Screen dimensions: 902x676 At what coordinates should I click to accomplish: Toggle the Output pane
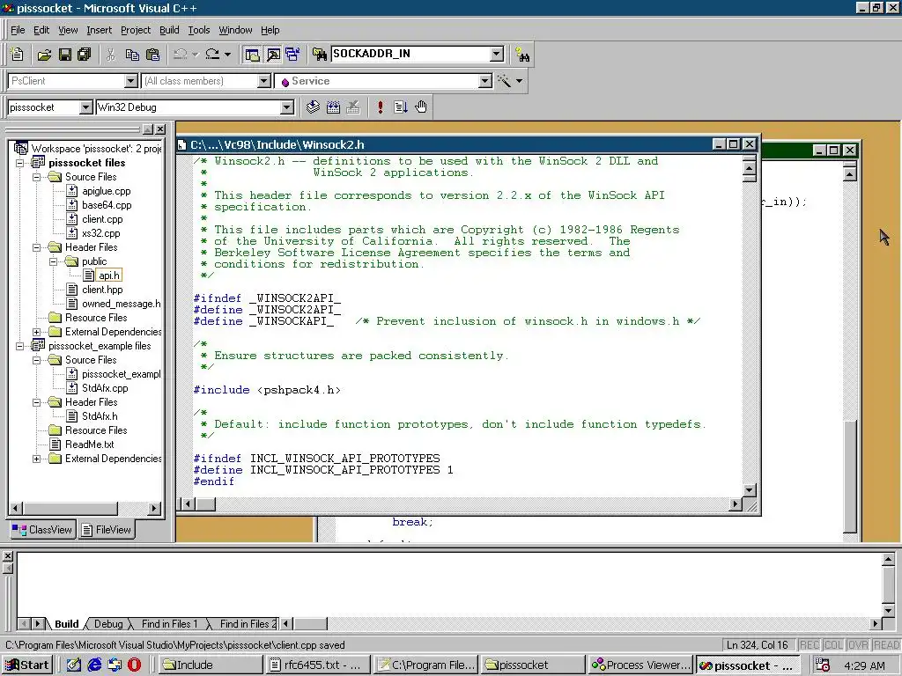click(273, 55)
